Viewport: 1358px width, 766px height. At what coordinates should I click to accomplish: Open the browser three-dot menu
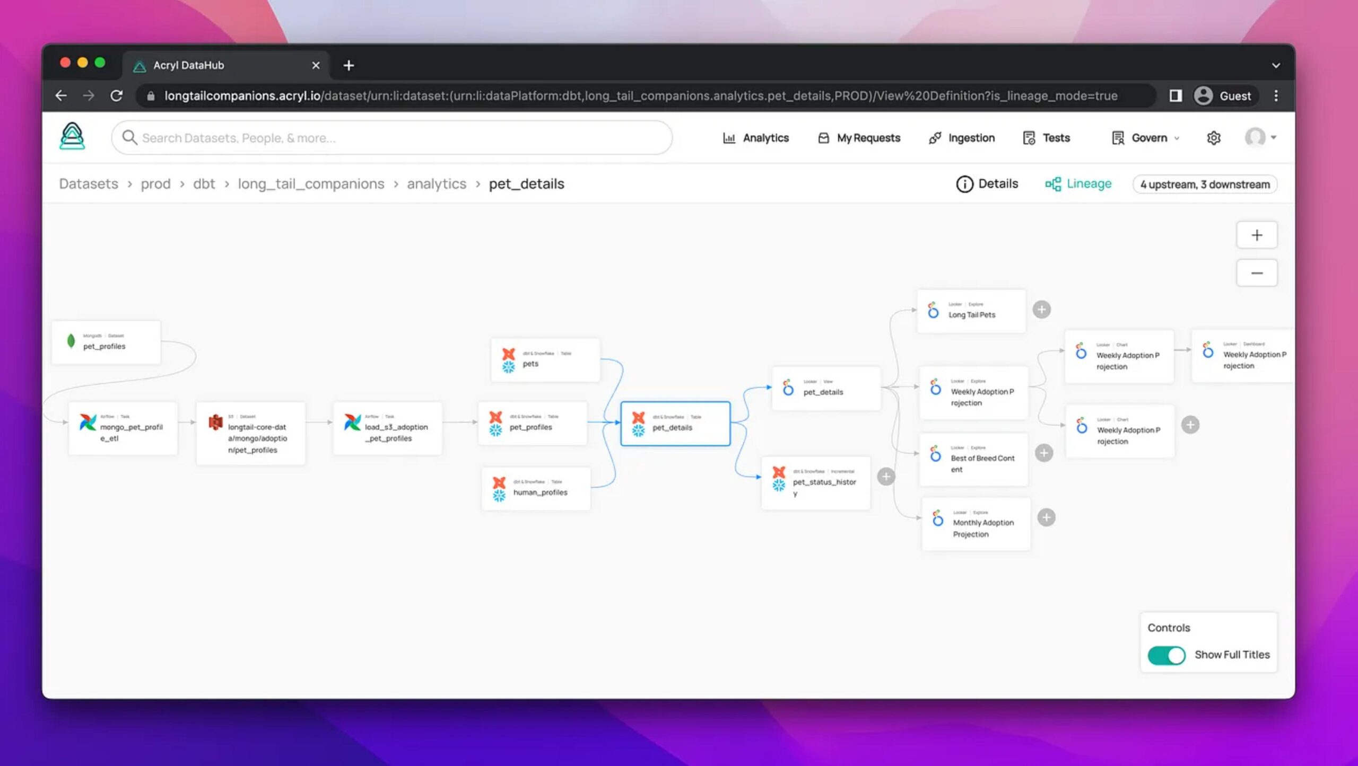1276,96
